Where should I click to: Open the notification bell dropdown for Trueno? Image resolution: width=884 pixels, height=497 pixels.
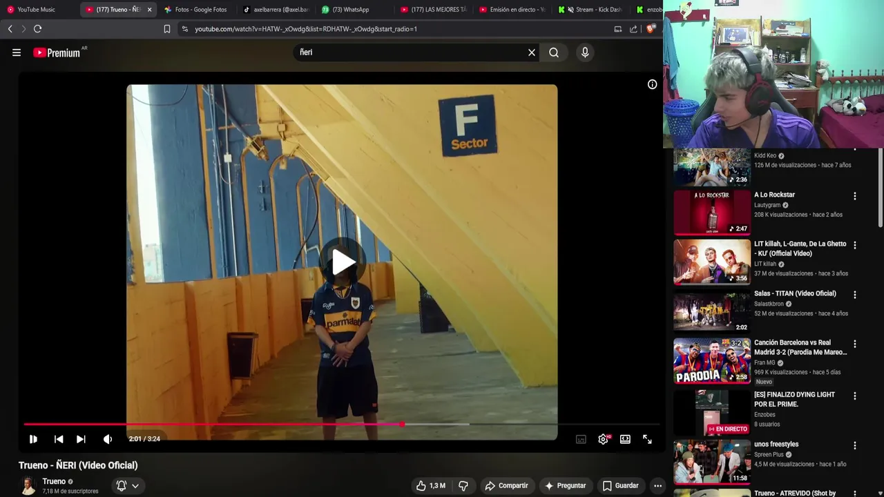click(128, 485)
